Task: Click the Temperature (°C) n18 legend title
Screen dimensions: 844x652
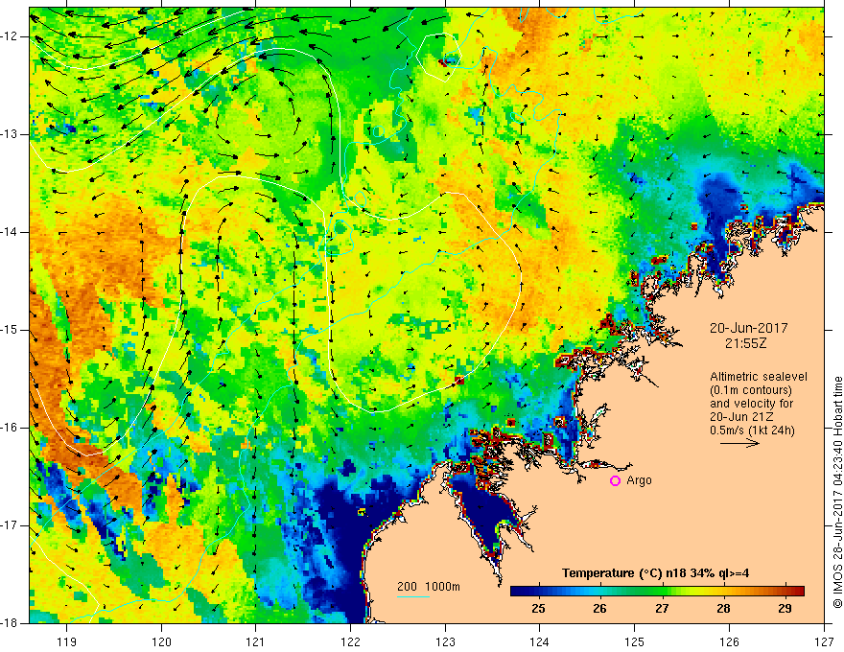Action: (655, 573)
